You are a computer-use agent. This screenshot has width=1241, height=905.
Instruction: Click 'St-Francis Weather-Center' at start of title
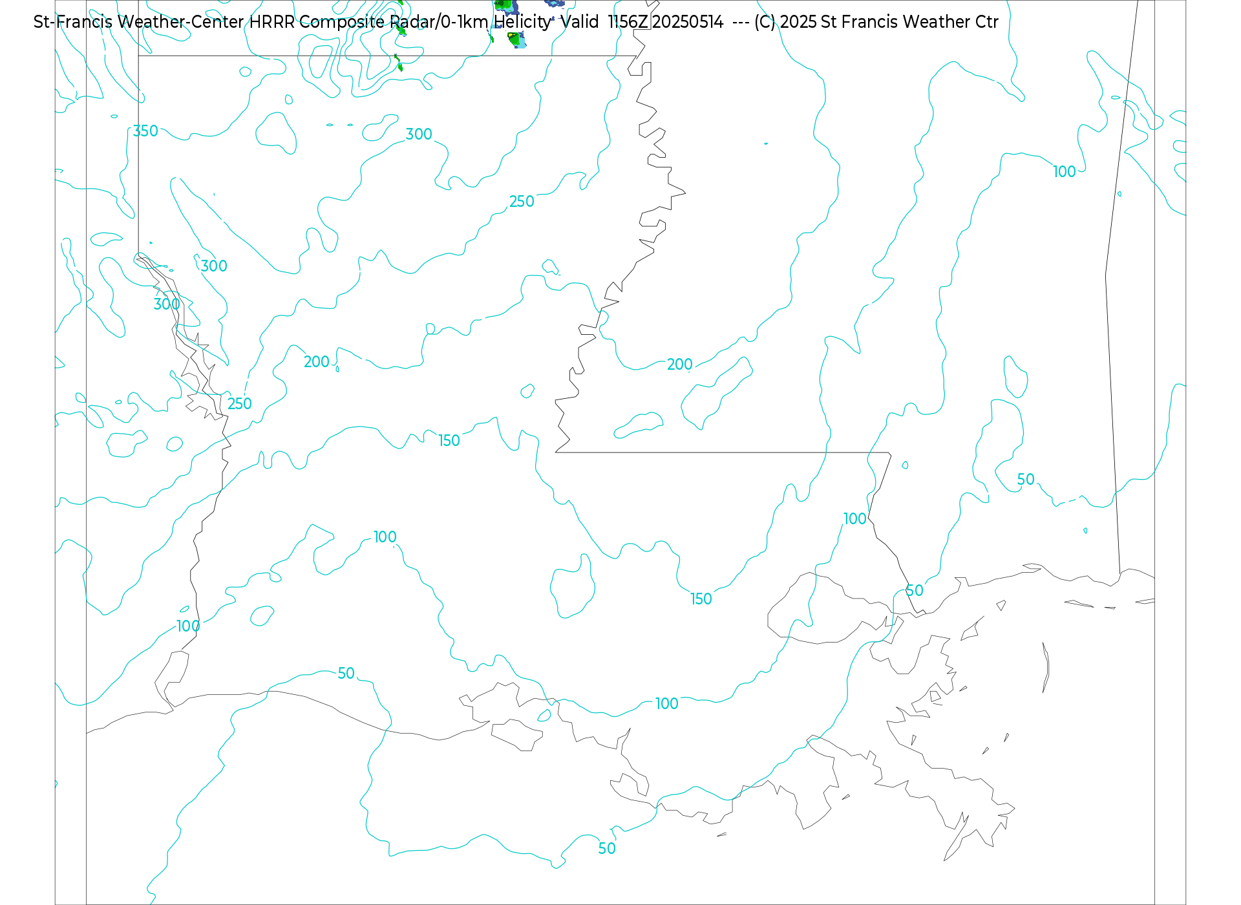138,22
